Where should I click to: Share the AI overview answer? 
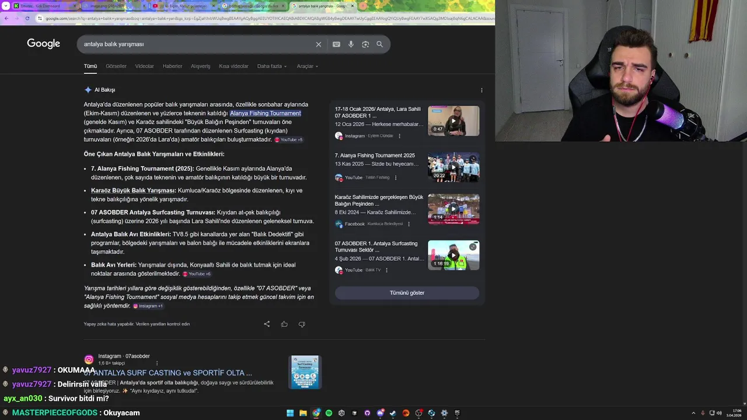point(267,324)
